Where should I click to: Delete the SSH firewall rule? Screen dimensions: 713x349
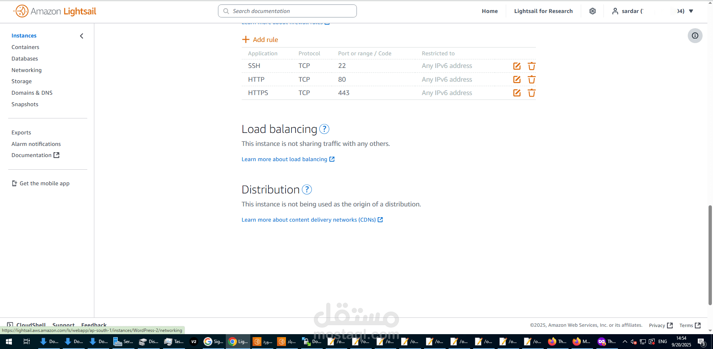coord(531,66)
